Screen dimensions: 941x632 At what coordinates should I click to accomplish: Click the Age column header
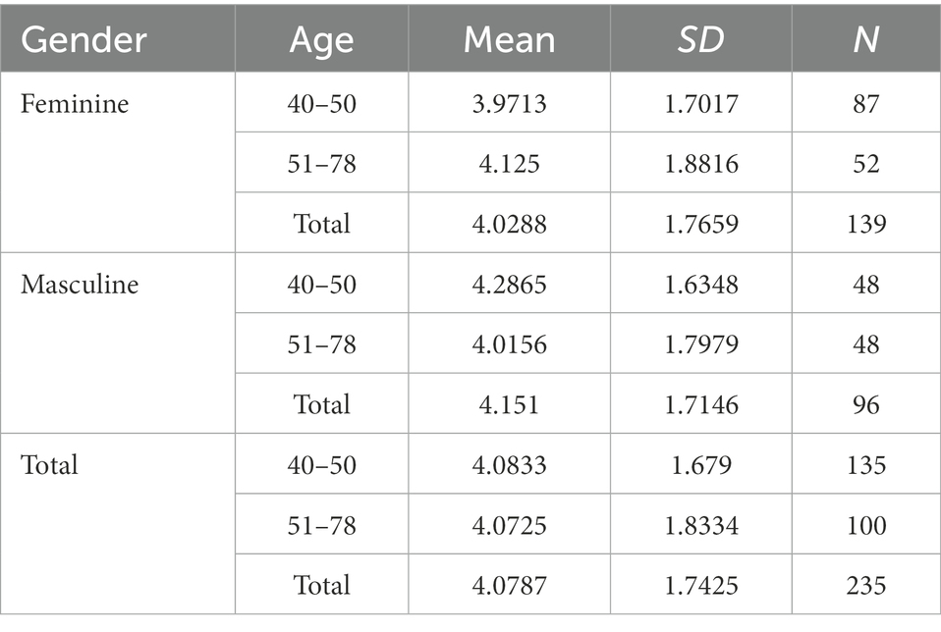pyautogui.click(x=321, y=40)
